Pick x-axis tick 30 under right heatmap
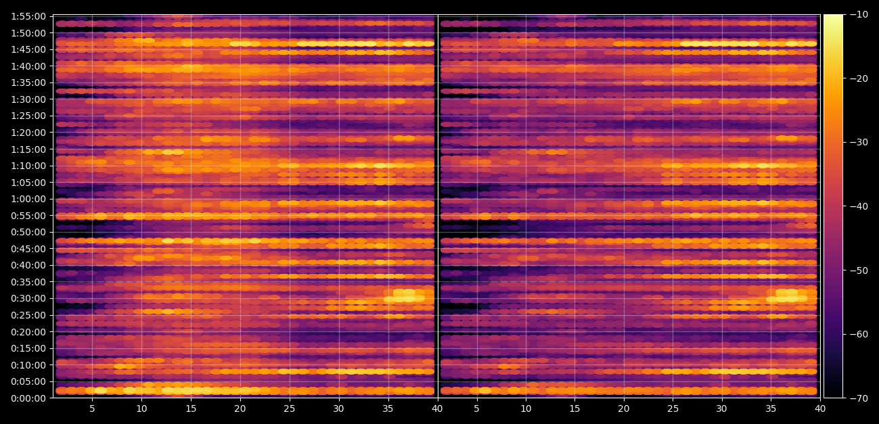 click(722, 409)
